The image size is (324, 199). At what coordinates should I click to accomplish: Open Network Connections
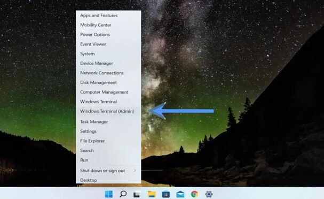(x=108, y=73)
